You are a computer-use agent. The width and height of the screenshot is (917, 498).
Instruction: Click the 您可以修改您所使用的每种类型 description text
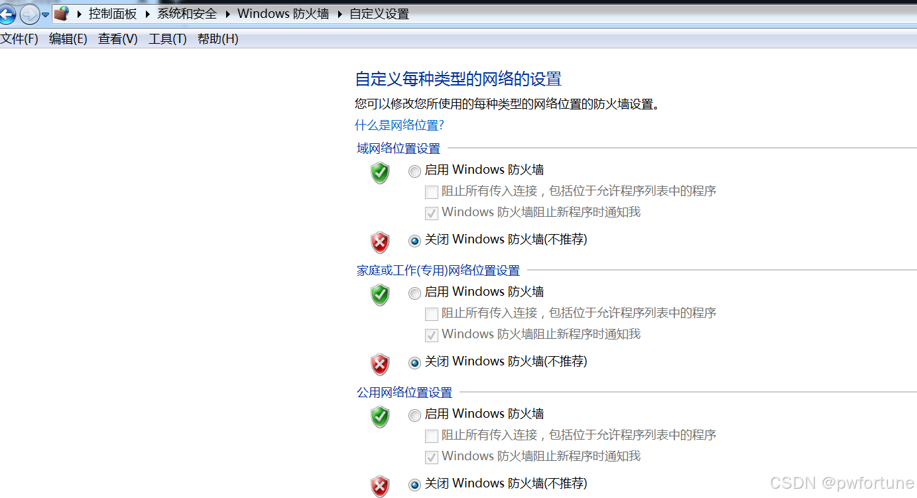[507, 104]
